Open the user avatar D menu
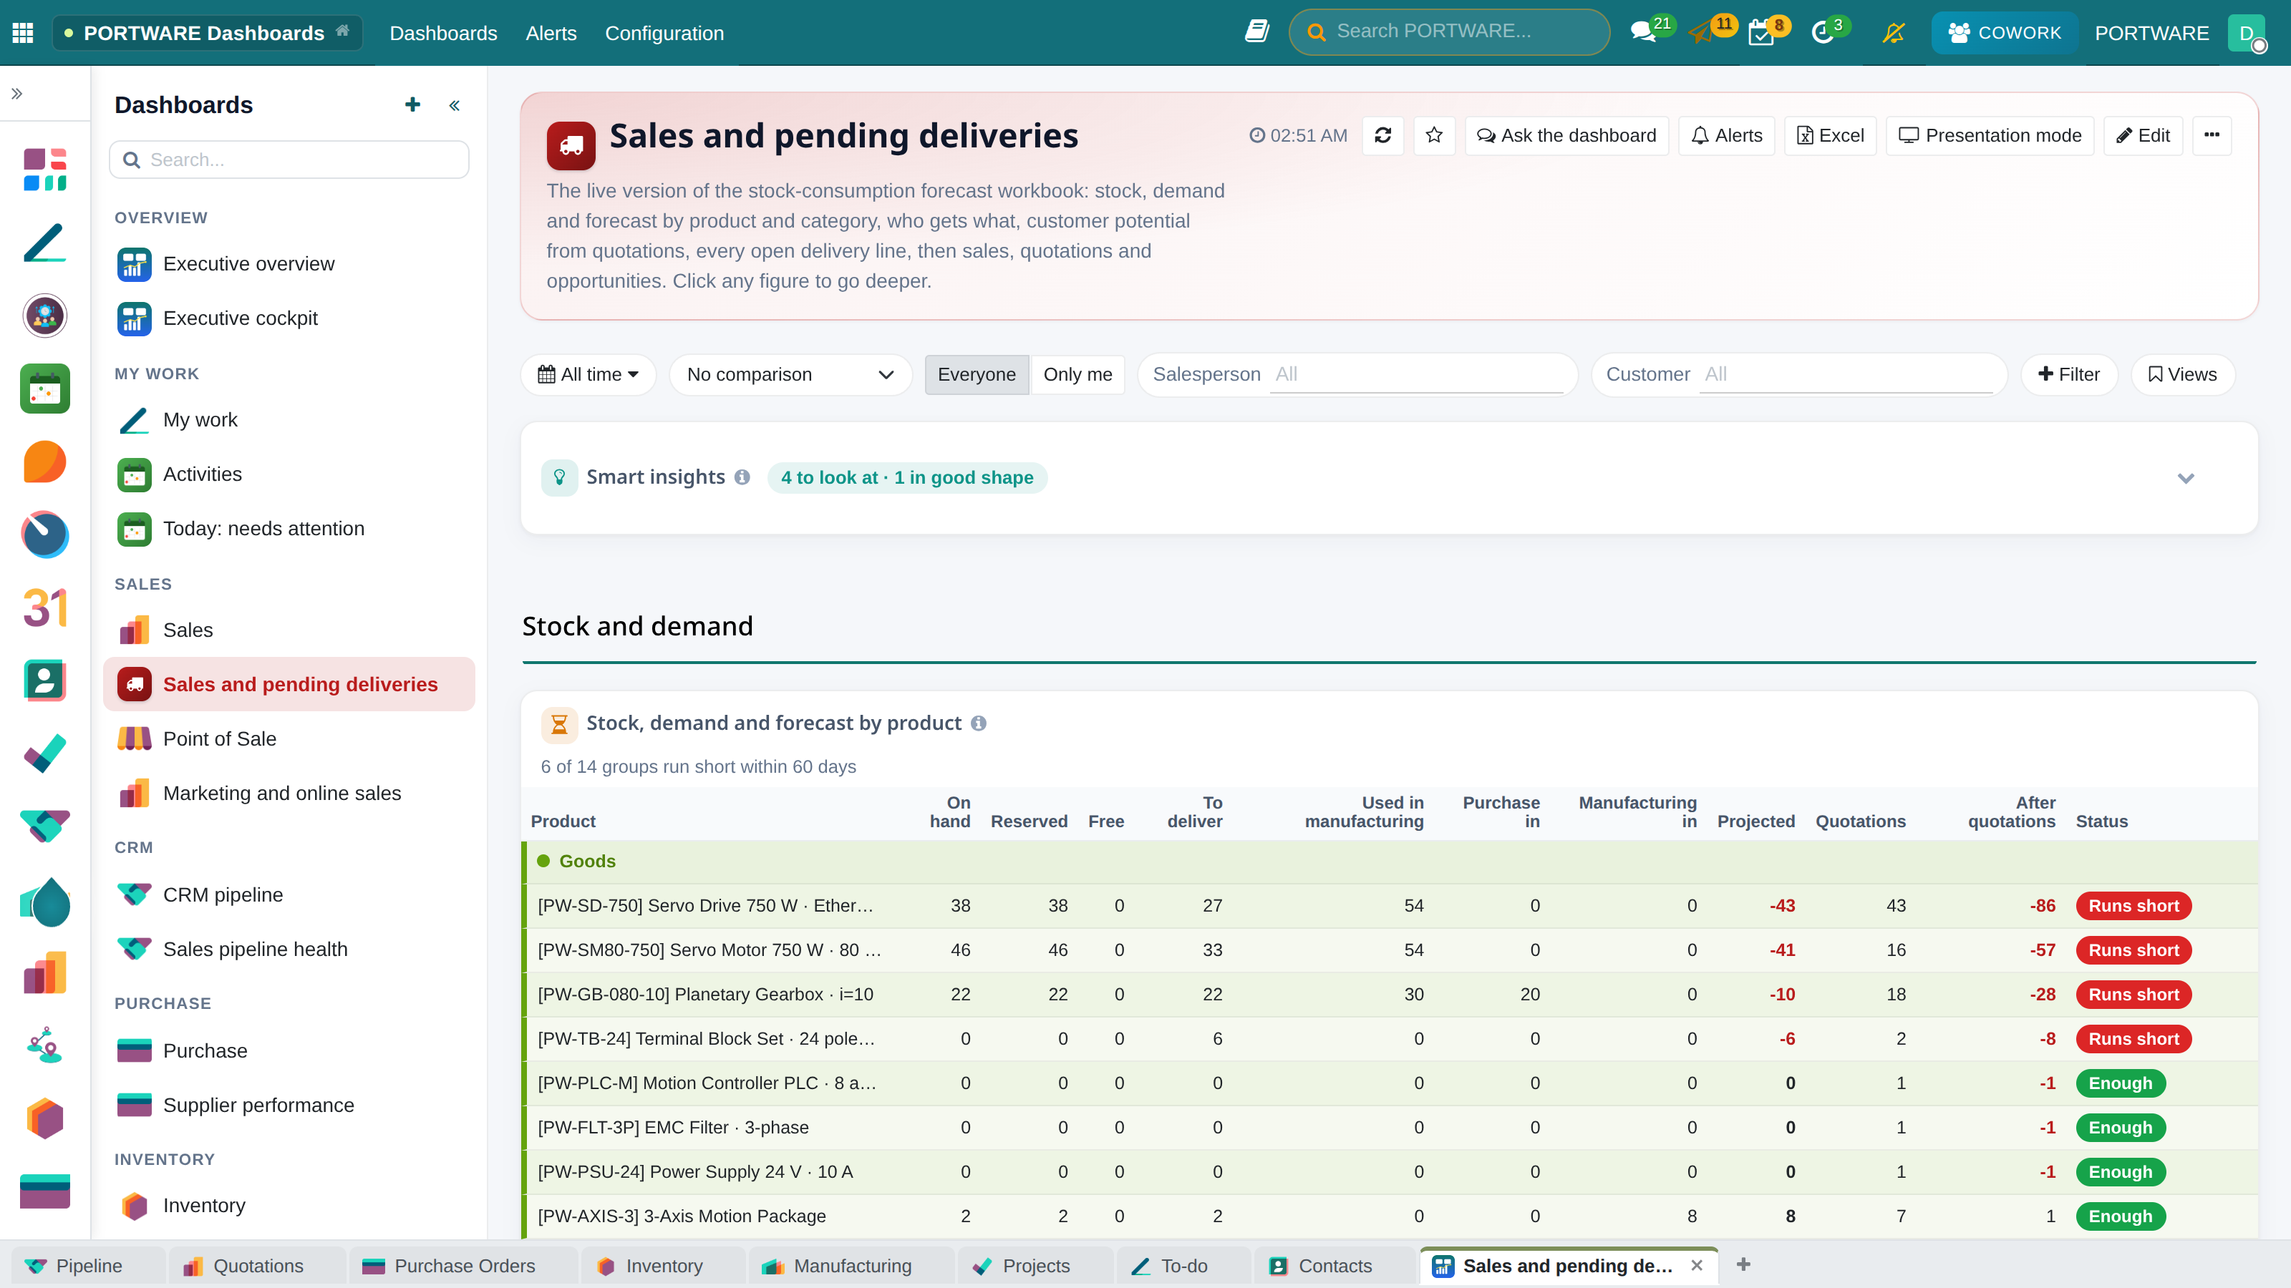2291x1288 pixels. point(2247,33)
